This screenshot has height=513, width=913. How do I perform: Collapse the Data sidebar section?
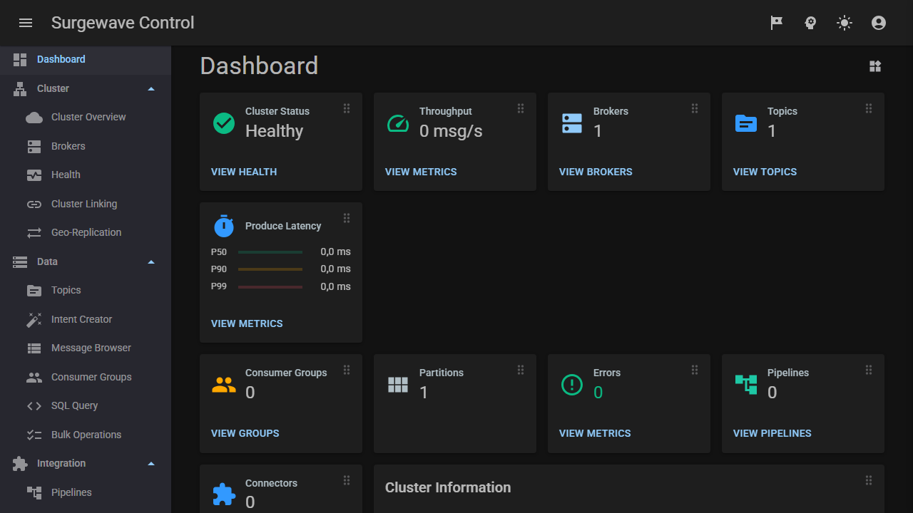(151, 262)
